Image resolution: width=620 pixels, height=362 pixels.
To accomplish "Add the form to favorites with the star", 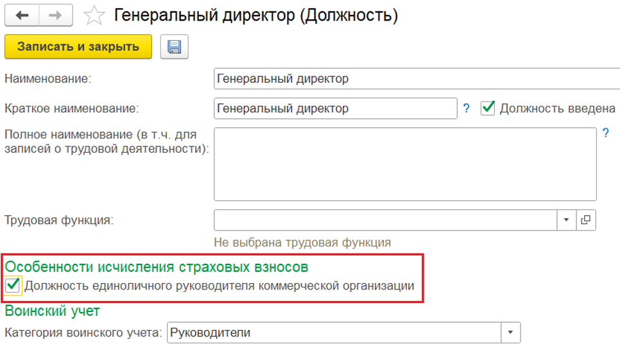I will pos(94,15).
